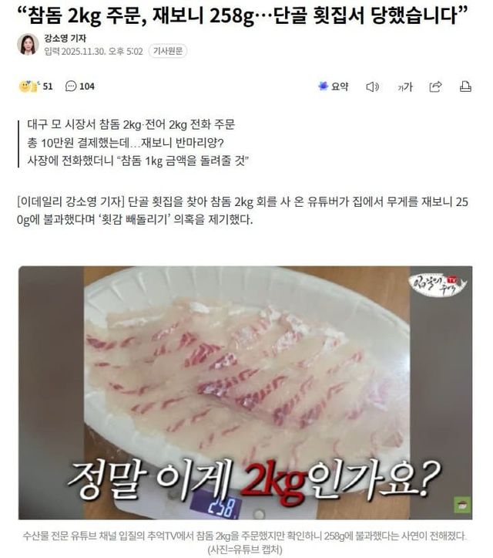Change font size with 가가 icon
Screen dimensions: 493x558
(x=405, y=86)
